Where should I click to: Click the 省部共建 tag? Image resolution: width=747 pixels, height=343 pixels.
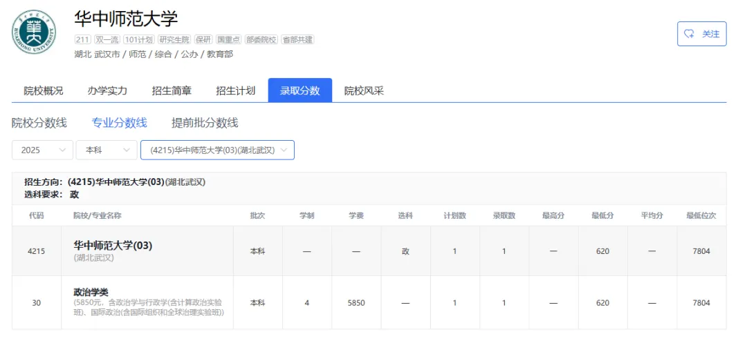[x=297, y=39]
